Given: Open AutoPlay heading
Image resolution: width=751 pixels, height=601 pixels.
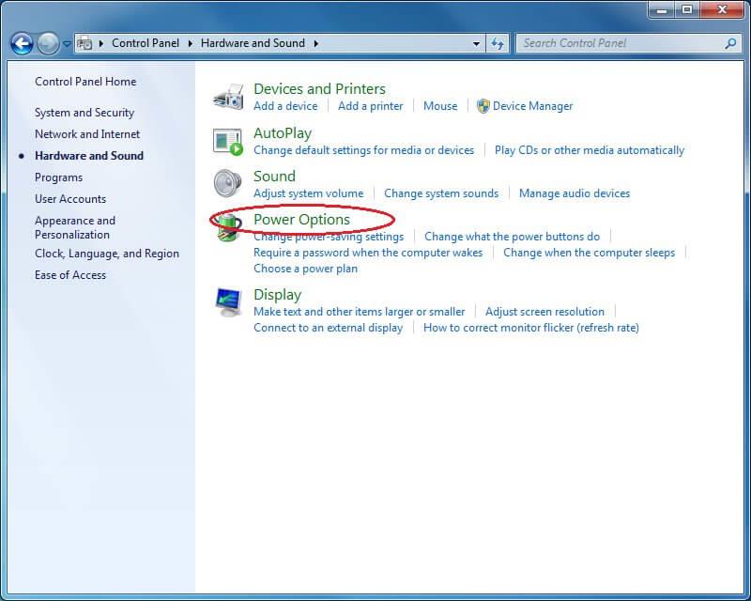Looking at the screenshot, I should pyautogui.click(x=283, y=133).
